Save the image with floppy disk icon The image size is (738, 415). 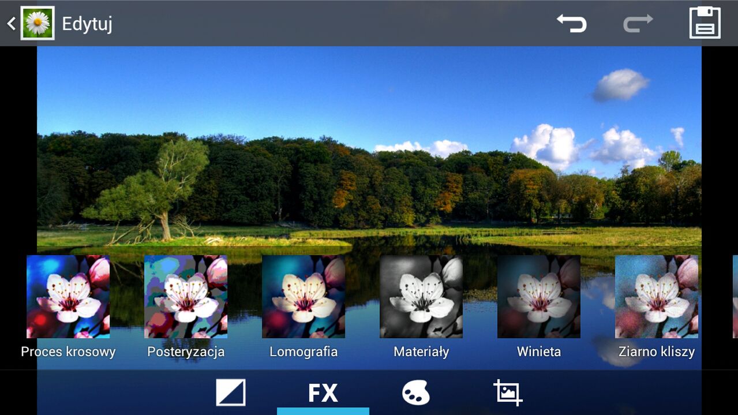pos(705,23)
